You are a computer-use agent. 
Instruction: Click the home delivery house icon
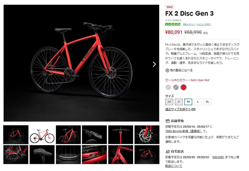coord(168,151)
